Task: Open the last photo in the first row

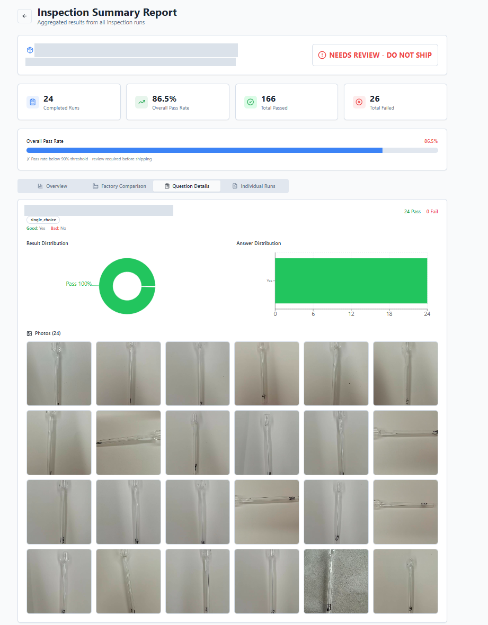Action: [x=405, y=374]
